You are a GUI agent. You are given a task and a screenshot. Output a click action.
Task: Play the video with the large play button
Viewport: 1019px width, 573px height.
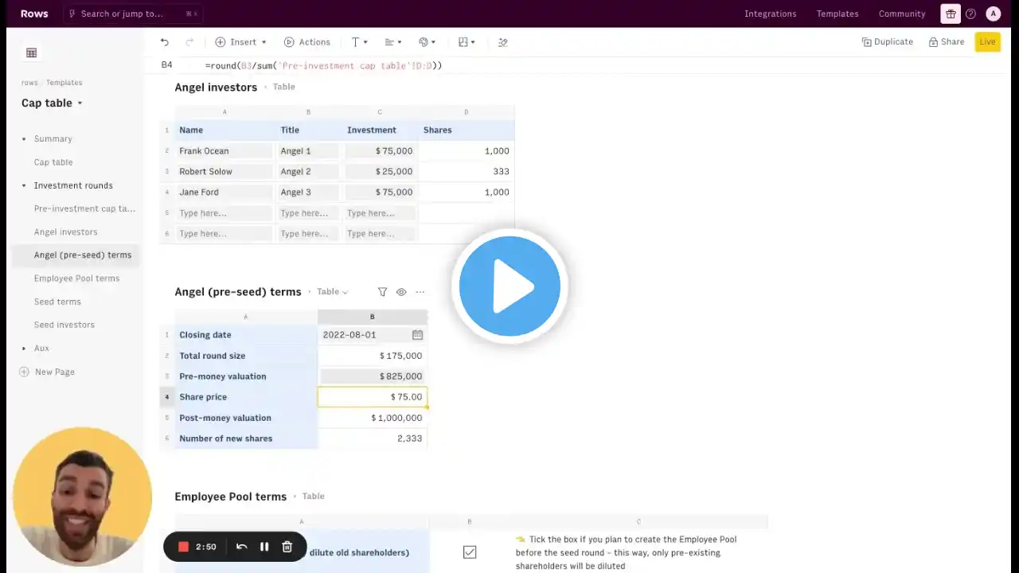tap(509, 286)
